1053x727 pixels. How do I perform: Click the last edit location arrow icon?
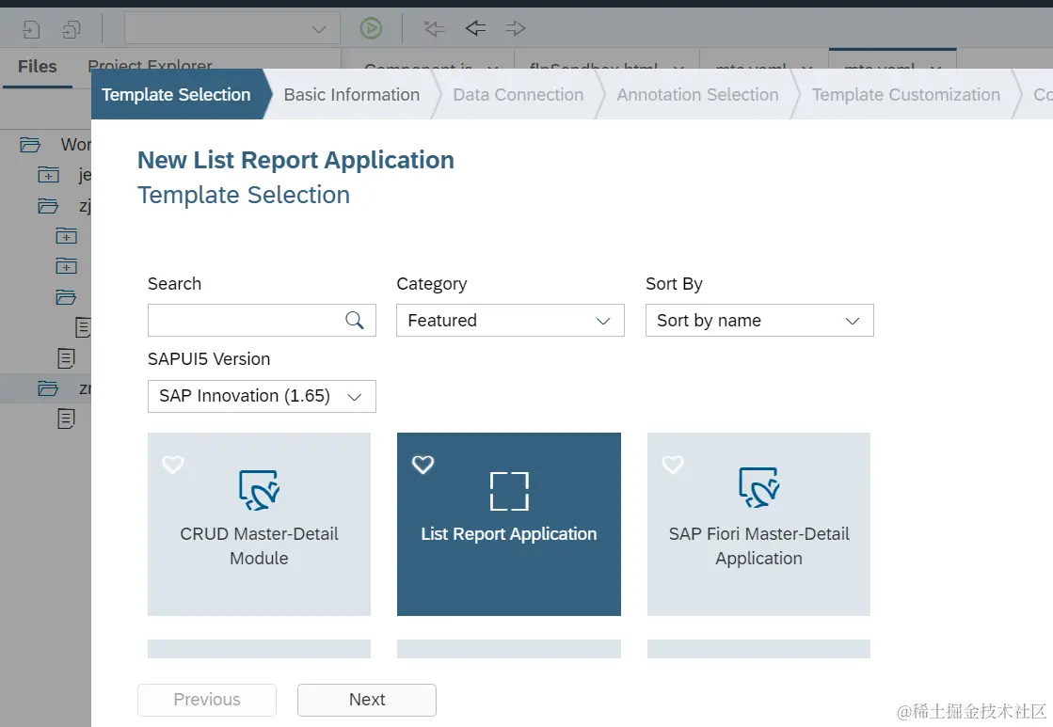[x=435, y=28]
